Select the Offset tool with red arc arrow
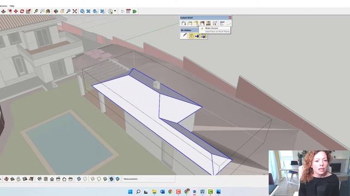This screenshot has height=196, width=350. (x=10, y=11)
